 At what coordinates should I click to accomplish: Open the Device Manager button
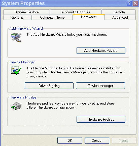(100, 86)
